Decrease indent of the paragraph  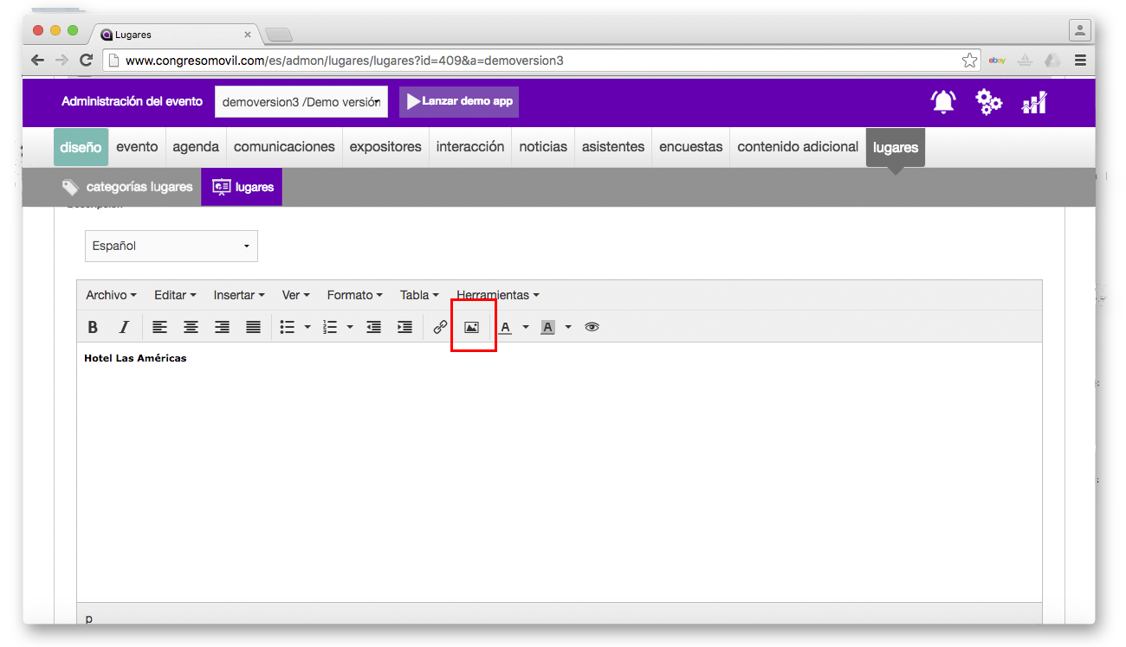[373, 327]
